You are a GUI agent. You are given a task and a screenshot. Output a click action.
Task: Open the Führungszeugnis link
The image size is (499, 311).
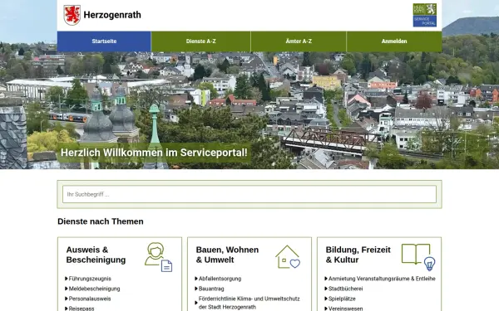click(x=90, y=279)
